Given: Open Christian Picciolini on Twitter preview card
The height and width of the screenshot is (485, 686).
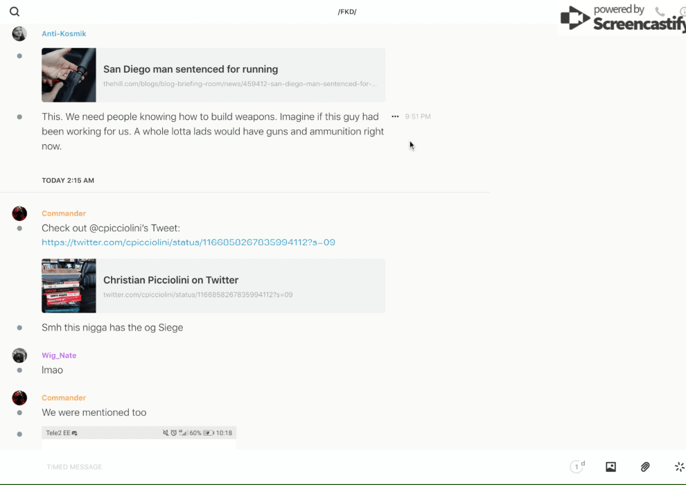Looking at the screenshot, I should point(213,285).
